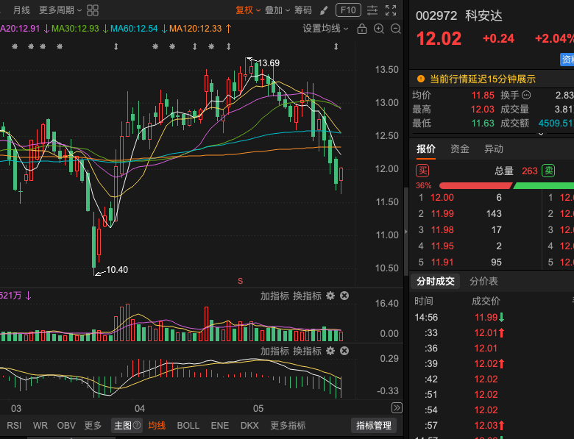Click 加指标 in the MACD panel
The height and width of the screenshot is (439, 574).
[274, 351]
